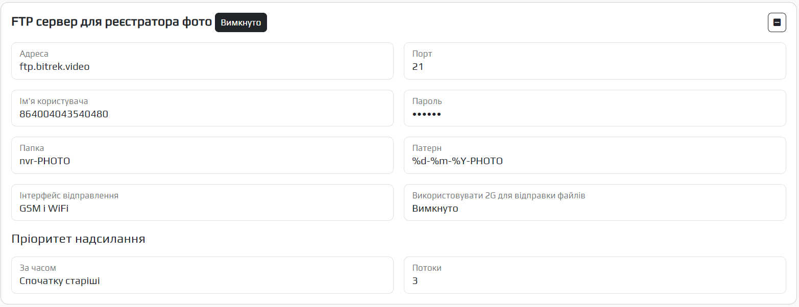Open the 'За часом' priority dropdown
Screen dimensions: 799x307
(202, 275)
